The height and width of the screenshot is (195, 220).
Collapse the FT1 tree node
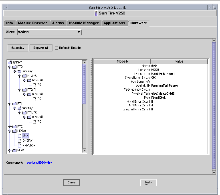coord(9,104)
